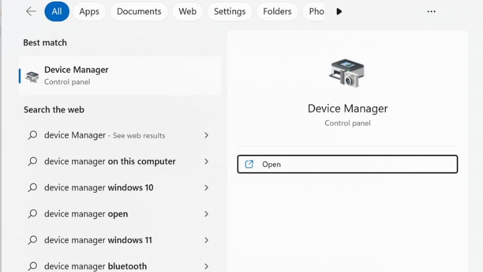Show more filters with the play arrow
Viewport: 483px width, 272px height.
tap(339, 11)
